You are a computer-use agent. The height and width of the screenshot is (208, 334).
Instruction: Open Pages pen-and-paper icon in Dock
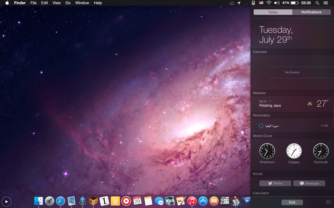coord(181,201)
